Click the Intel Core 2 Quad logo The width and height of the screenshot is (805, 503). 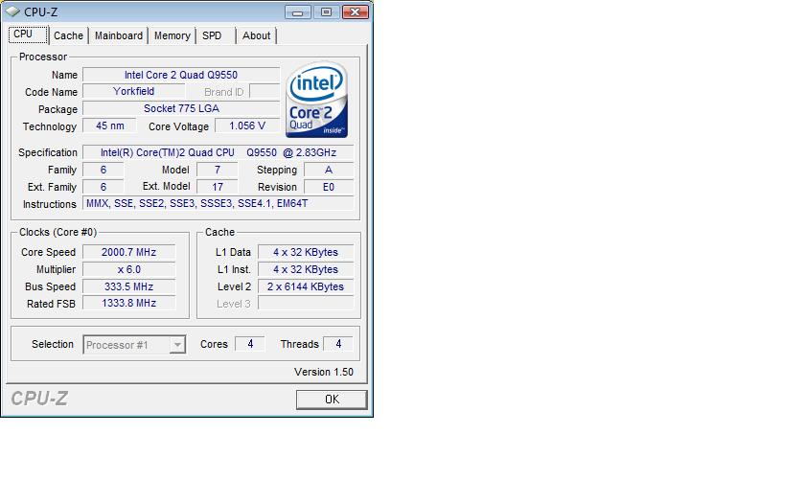[317, 101]
